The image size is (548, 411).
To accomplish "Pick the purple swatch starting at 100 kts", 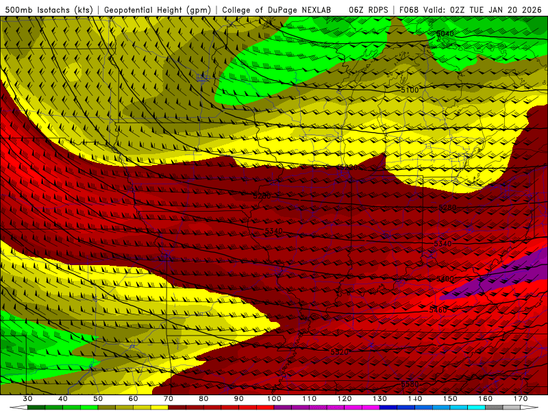I will [x=283, y=408].
